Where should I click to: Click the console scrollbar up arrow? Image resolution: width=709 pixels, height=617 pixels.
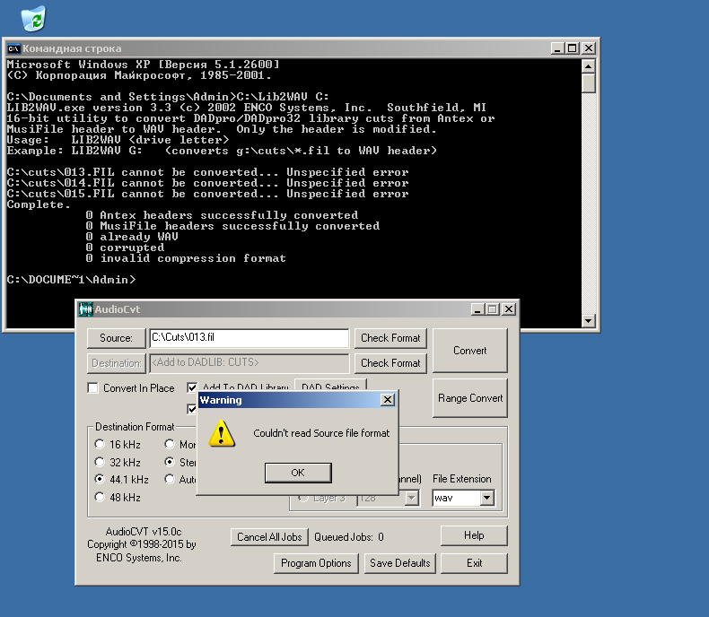[588, 66]
